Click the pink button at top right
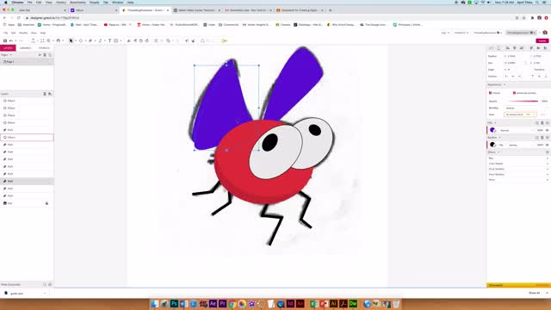The image size is (551, 310). tap(542, 40)
